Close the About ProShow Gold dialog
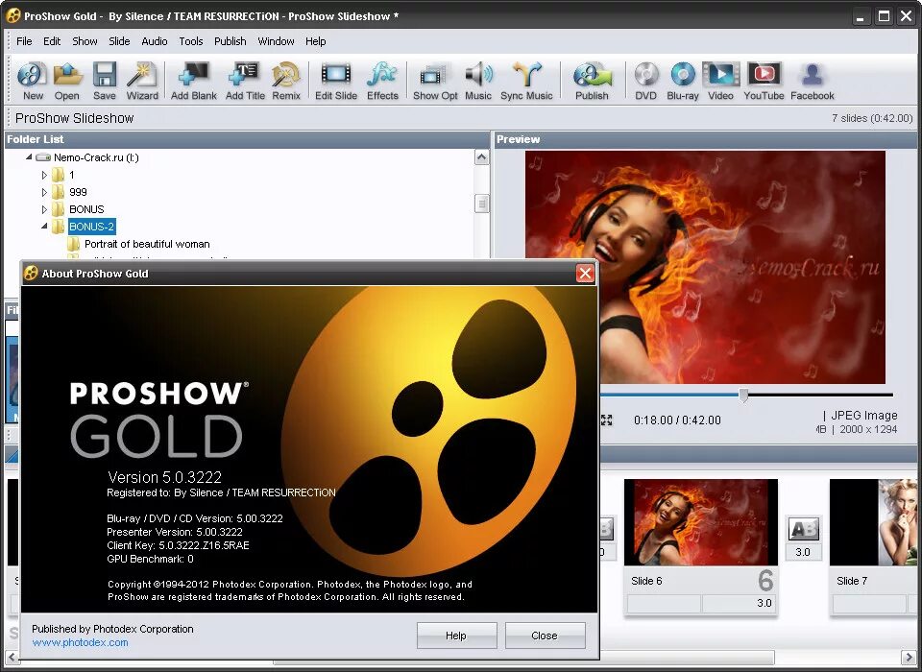 tap(585, 274)
